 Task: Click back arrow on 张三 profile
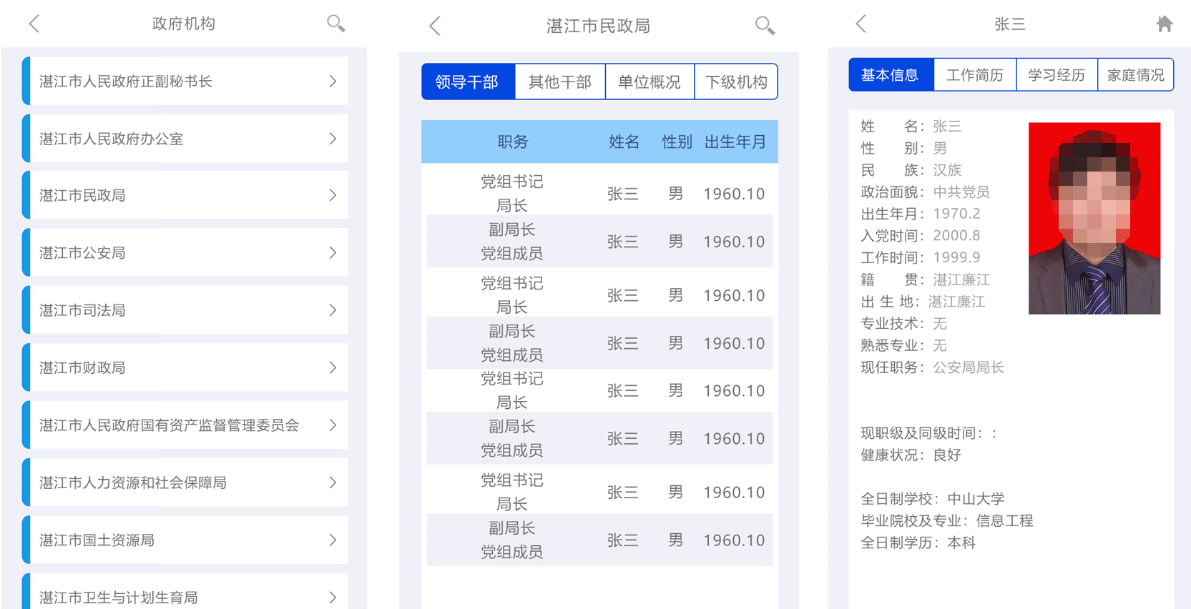(861, 24)
